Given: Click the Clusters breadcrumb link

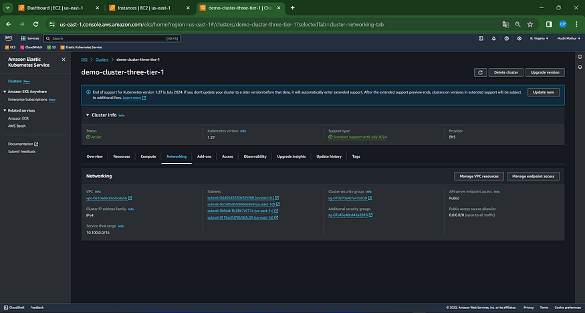Looking at the screenshot, I should pos(102,60).
